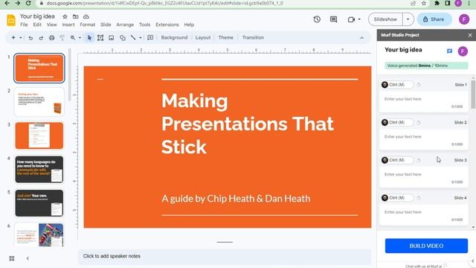Click the refresh icon for Slide 1 voice

pos(419,85)
